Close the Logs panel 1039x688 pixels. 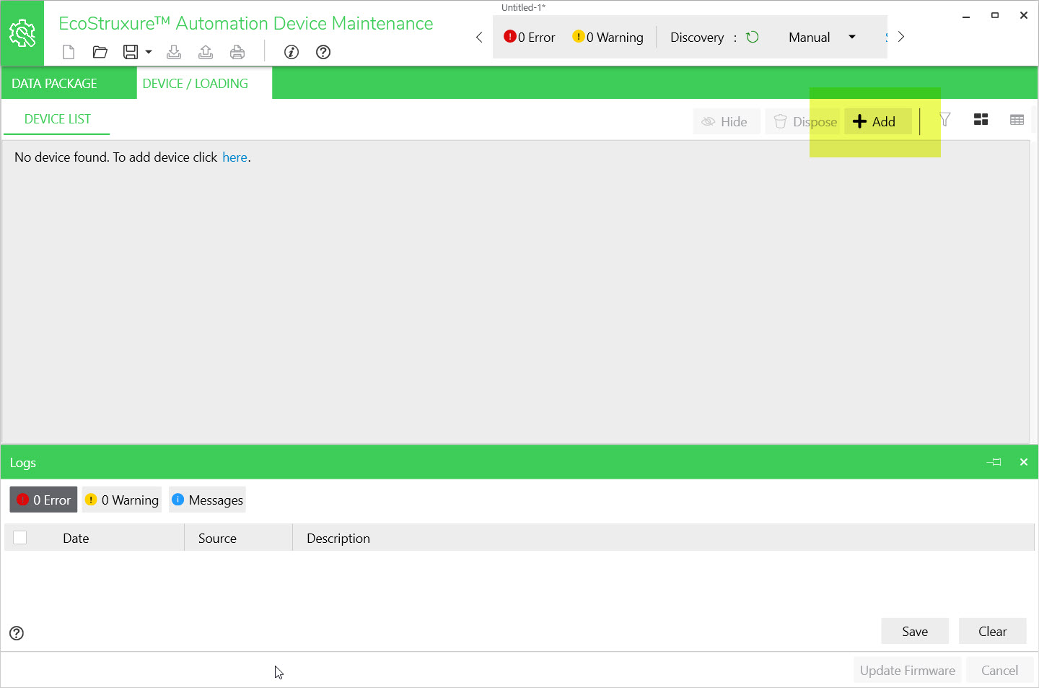[x=1023, y=462]
